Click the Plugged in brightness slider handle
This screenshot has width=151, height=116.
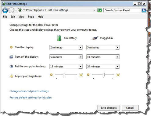[x=104, y=75]
